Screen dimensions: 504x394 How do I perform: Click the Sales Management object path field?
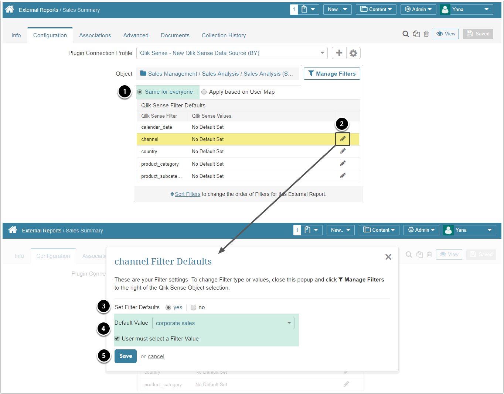coord(218,74)
